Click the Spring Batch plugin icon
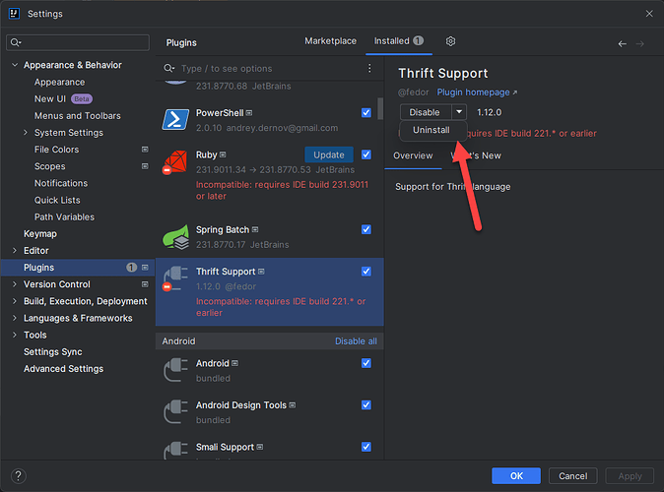This screenshot has height=492, width=664. click(x=175, y=237)
